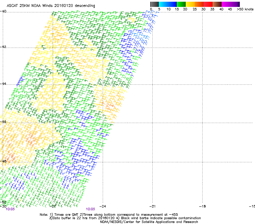Click the gray 0-5 knots legend swatch
This screenshot has height=224, width=255.
[154, 4]
